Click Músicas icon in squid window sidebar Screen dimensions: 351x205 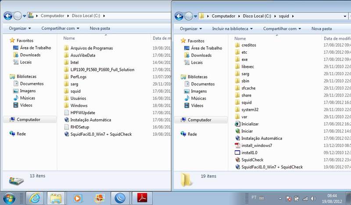click(x=187, y=98)
